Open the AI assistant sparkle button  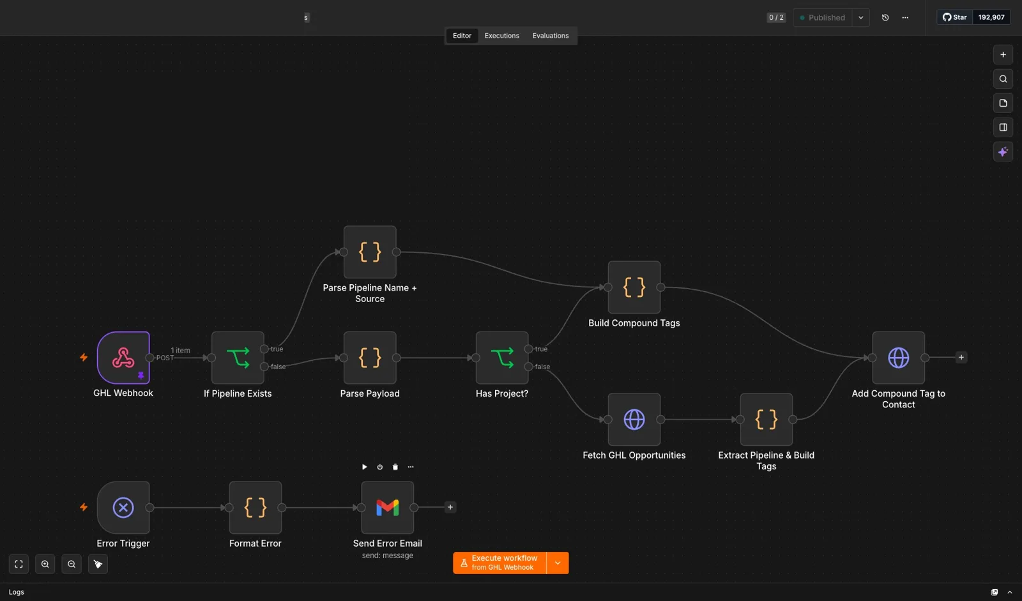pyautogui.click(x=1003, y=152)
